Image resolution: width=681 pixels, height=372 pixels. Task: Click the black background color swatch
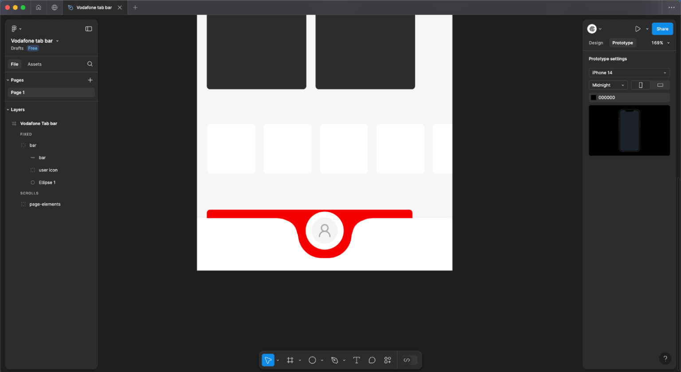(x=593, y=97)
